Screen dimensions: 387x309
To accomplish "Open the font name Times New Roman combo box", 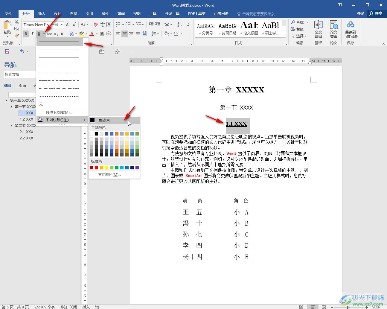I will (x=36, y=25).
